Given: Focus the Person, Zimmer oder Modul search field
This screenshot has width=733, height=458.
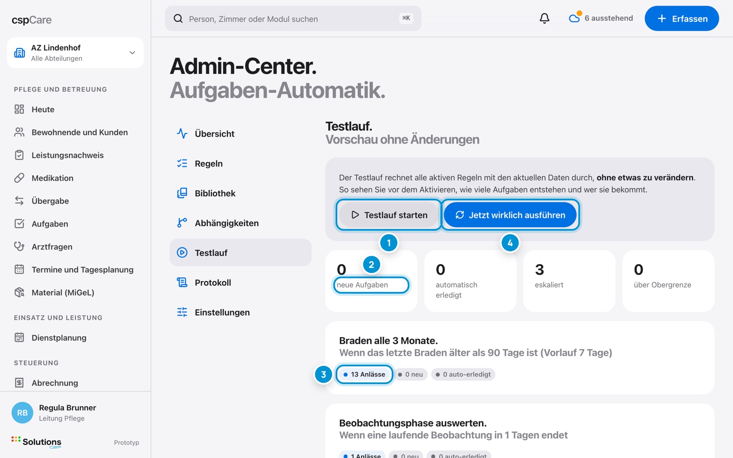Looking at the screenshot, I should 293,18.
